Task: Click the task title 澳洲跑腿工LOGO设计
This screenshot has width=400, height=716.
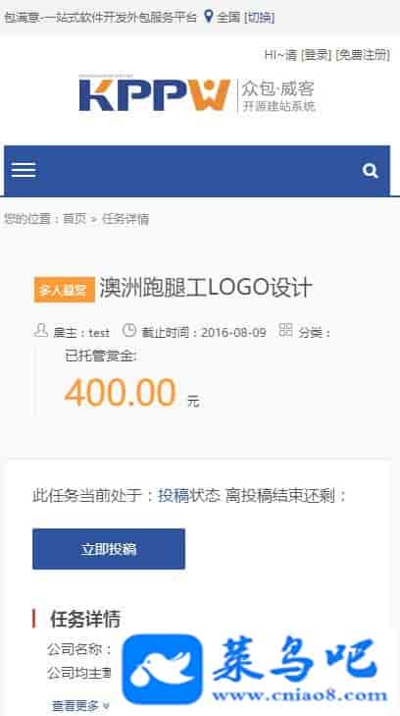Action: coord(206,288)
